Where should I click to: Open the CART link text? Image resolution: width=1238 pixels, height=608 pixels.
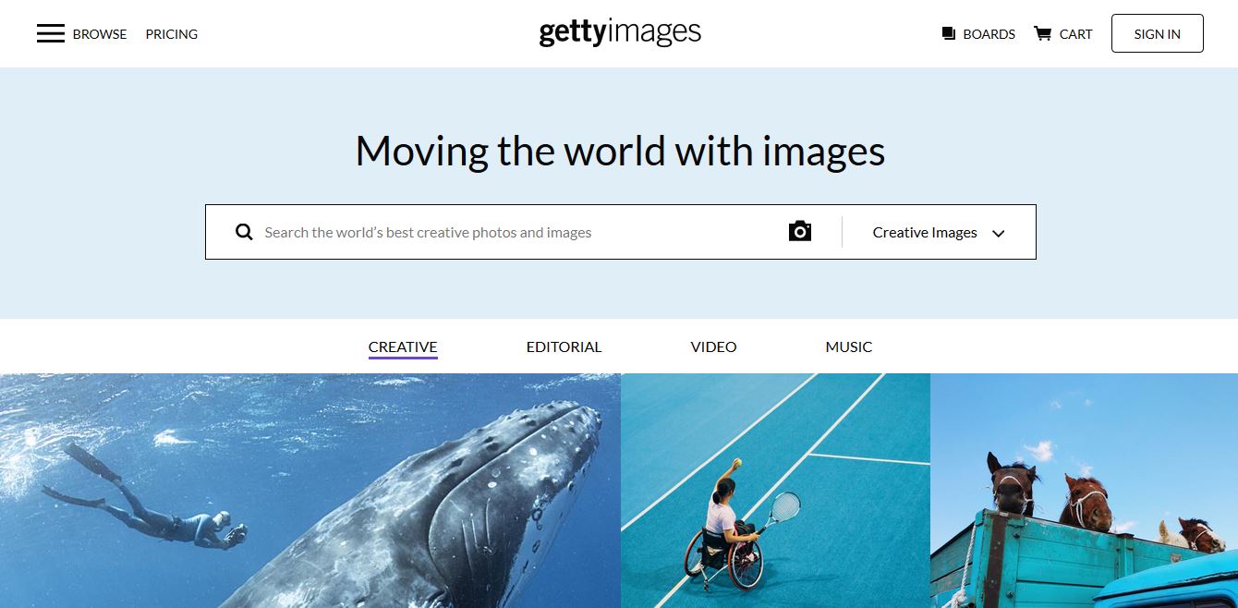[1075, 34]
